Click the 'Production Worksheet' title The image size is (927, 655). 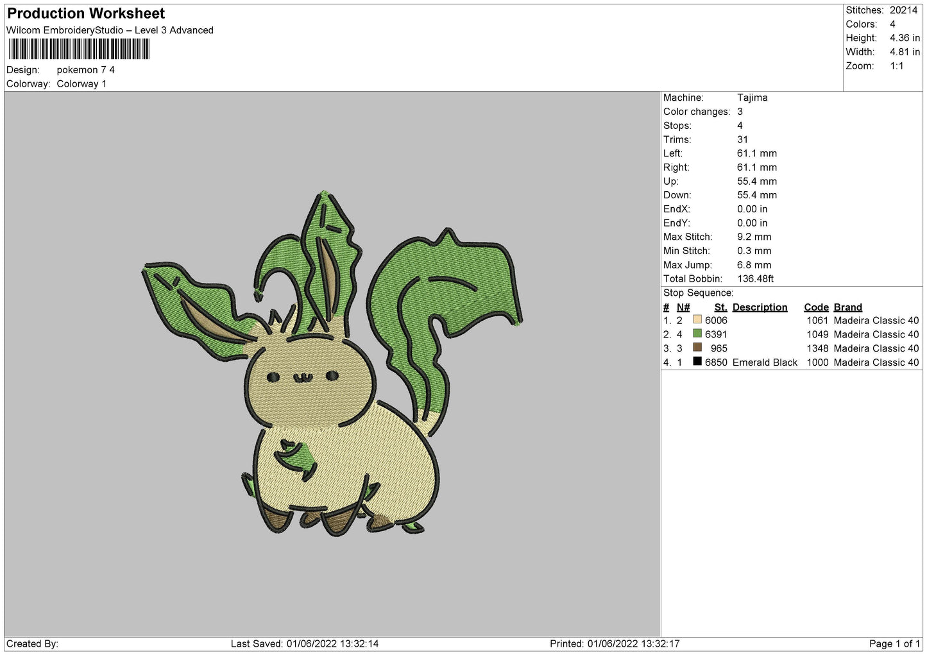click(x=86, y=13)
